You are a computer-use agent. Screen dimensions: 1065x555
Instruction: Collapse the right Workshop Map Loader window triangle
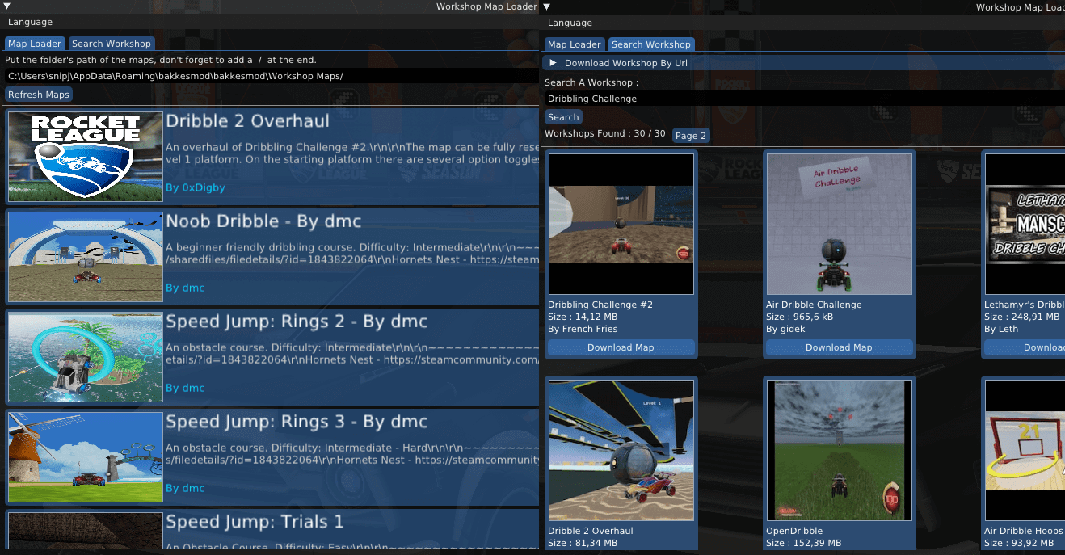547,6
